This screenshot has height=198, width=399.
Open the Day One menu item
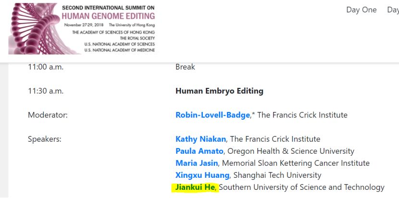coord(362,10)
